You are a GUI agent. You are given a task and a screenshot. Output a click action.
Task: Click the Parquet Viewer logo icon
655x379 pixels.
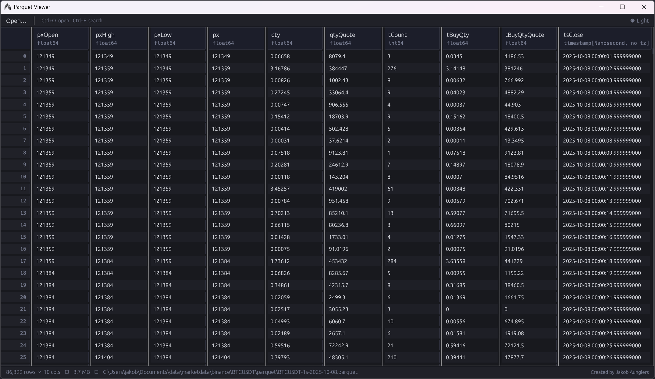pyautogui.click(x=8, y=6)
